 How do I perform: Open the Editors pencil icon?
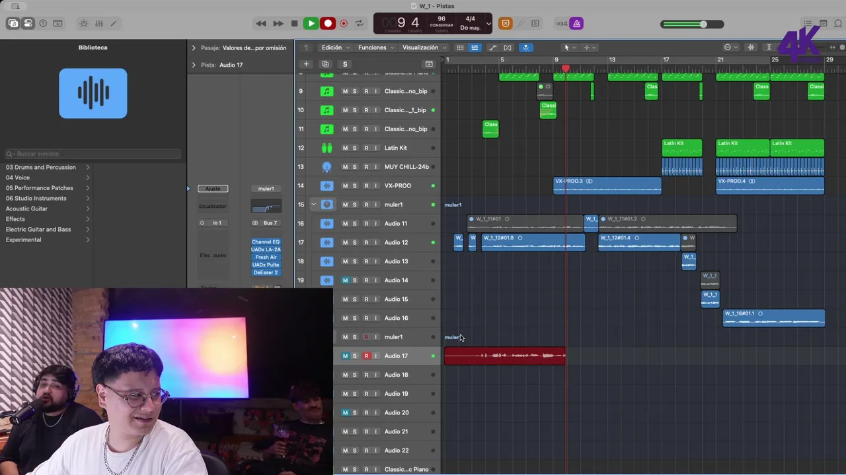114,23
